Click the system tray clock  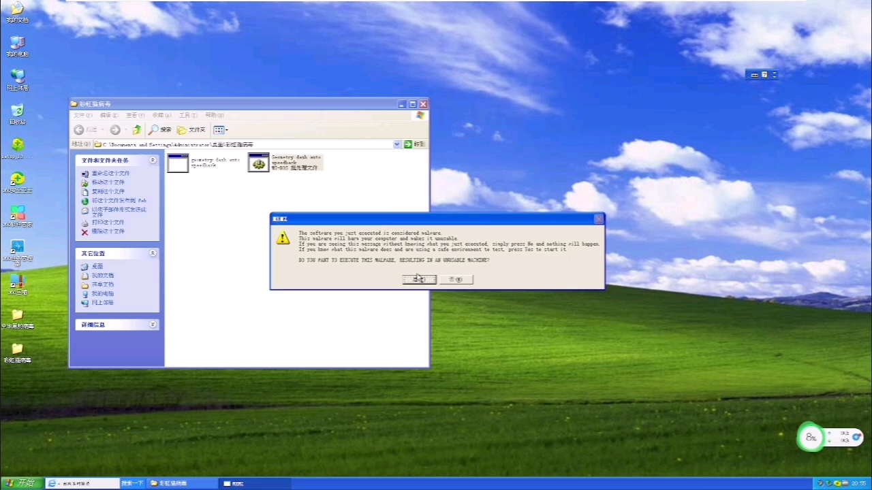point(858,483)
